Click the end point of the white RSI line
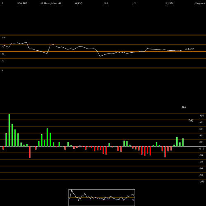The height and width of the screenshot is (206, 206). click(183, 50)
